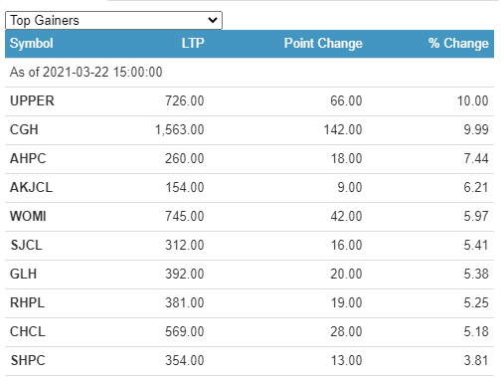Open the Top Gainers dropdown
The height and width of the screenshot is (377, 504).
tap(113, 21)
